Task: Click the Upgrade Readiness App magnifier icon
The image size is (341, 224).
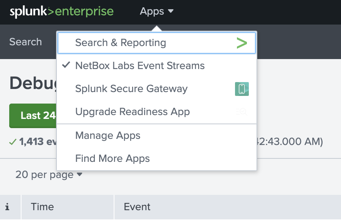Action: point(242,112)
